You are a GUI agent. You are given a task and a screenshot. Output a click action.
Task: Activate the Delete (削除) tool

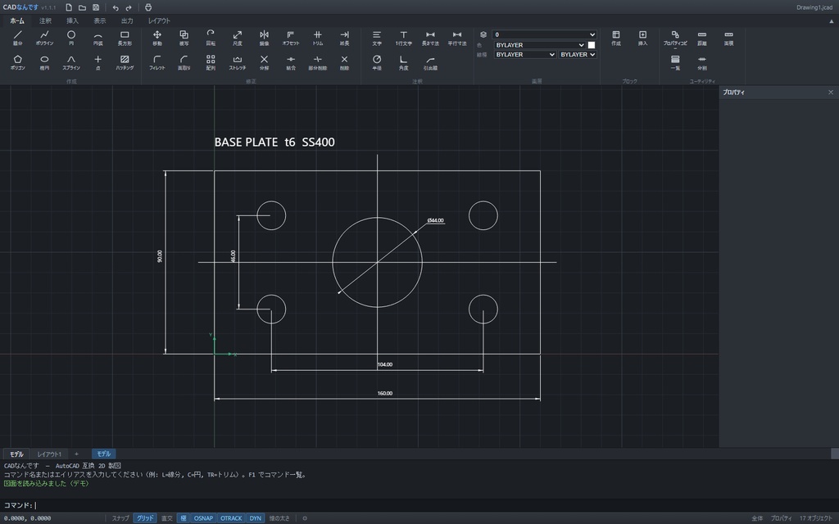[x=345, y=62]
